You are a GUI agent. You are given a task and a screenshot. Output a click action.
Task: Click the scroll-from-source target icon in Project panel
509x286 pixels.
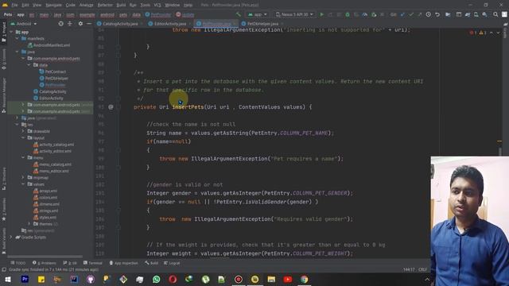[60, 24]
